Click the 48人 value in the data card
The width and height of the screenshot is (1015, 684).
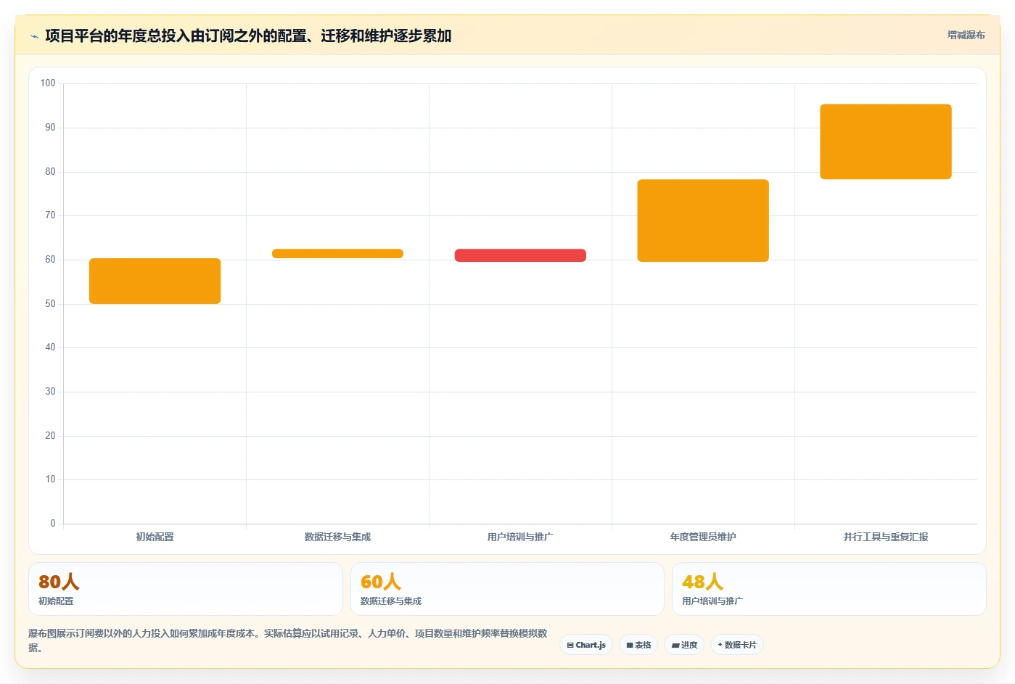point(702,582)
